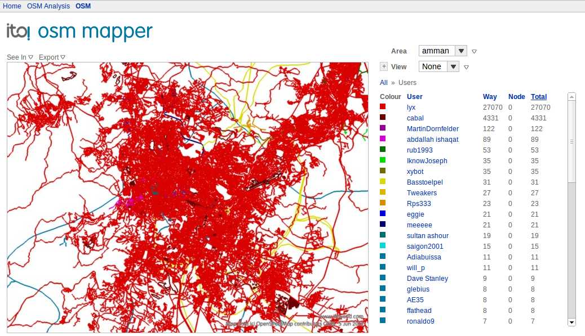585x336 pixels.
Task: Click cabal total value 4331
Action: (538, 118)
